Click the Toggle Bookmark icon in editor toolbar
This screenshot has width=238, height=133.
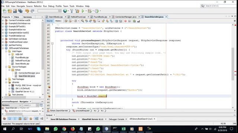tap(112, 21)
